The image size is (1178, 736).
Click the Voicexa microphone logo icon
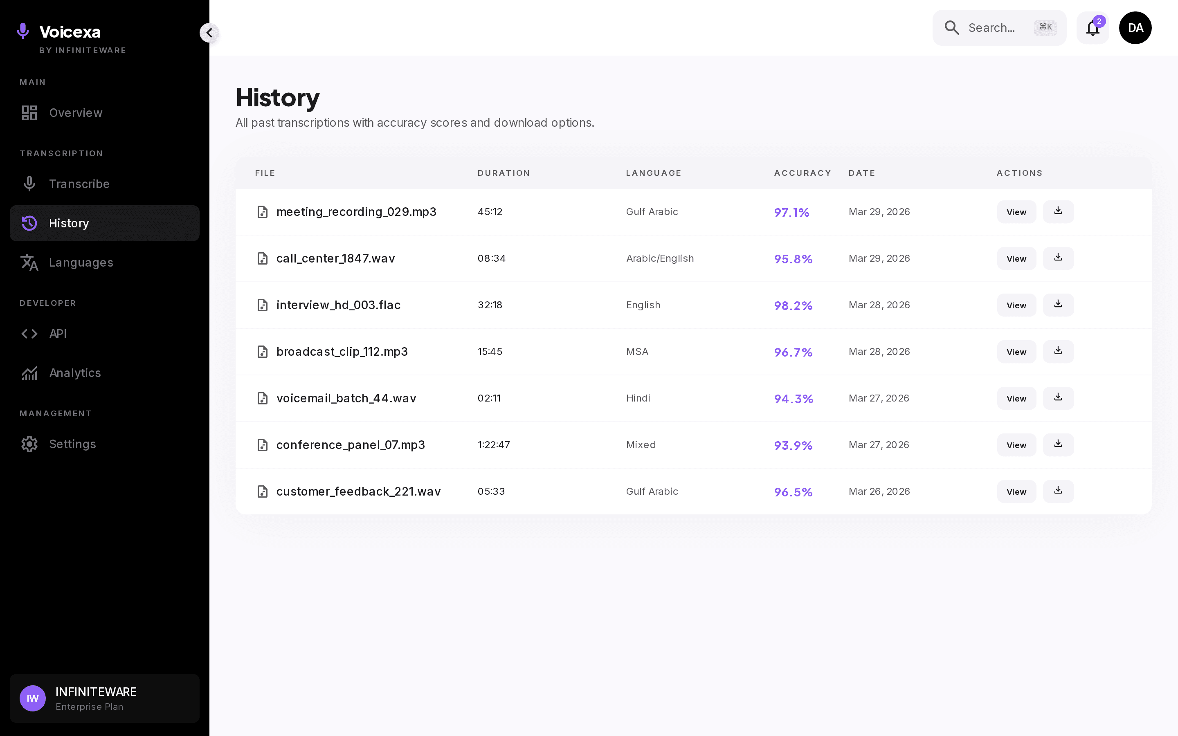pyautogui.click(x=23, y=31)
